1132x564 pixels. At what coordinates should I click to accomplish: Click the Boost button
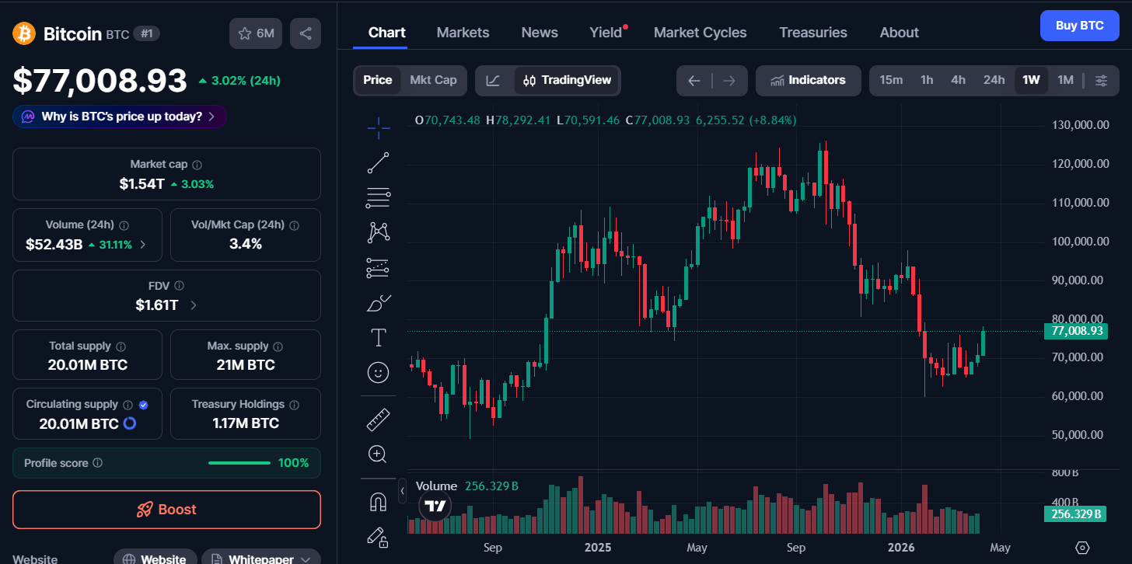(x=166, y=510)
